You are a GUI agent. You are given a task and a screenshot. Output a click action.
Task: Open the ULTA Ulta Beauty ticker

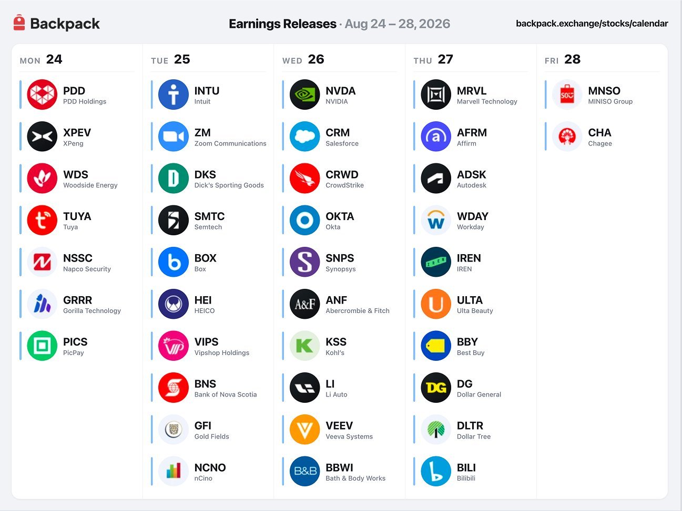tap(470, 300)
